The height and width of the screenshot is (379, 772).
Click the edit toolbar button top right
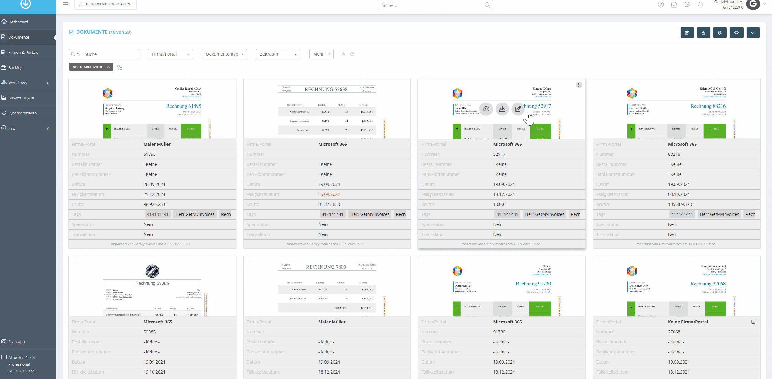(x=687, y=32)
